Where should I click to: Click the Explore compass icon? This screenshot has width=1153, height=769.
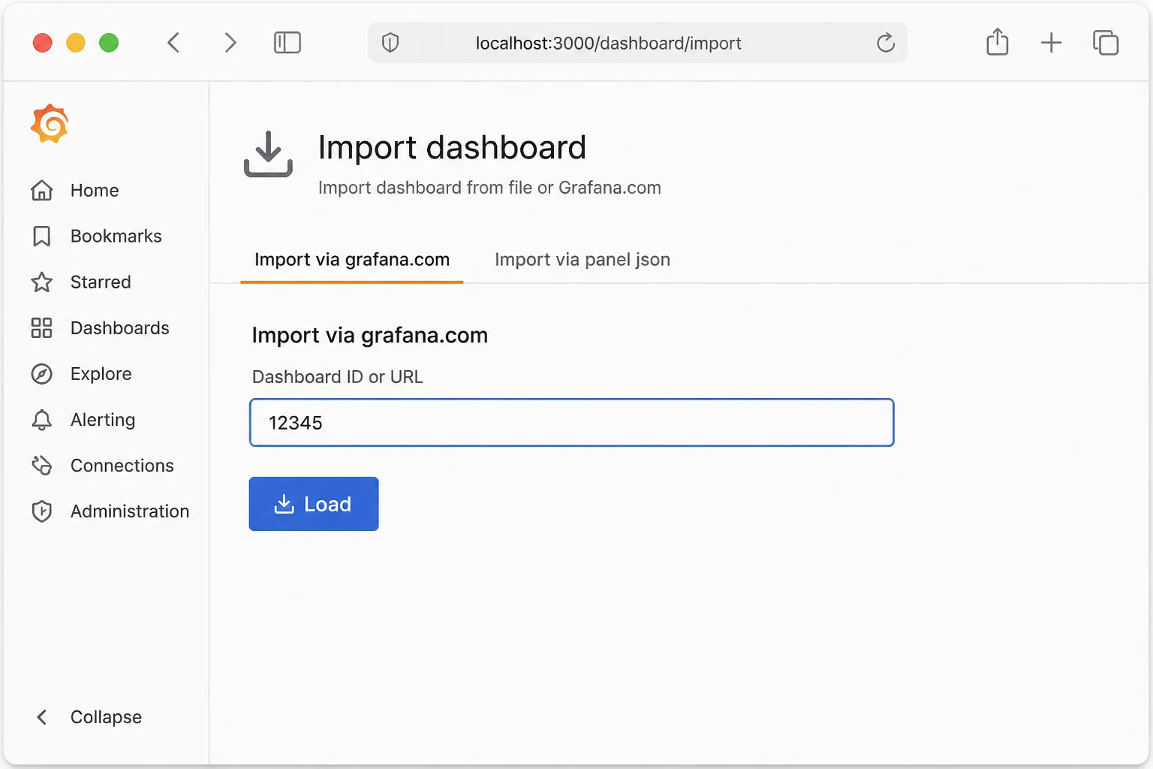tap(42, 374)
